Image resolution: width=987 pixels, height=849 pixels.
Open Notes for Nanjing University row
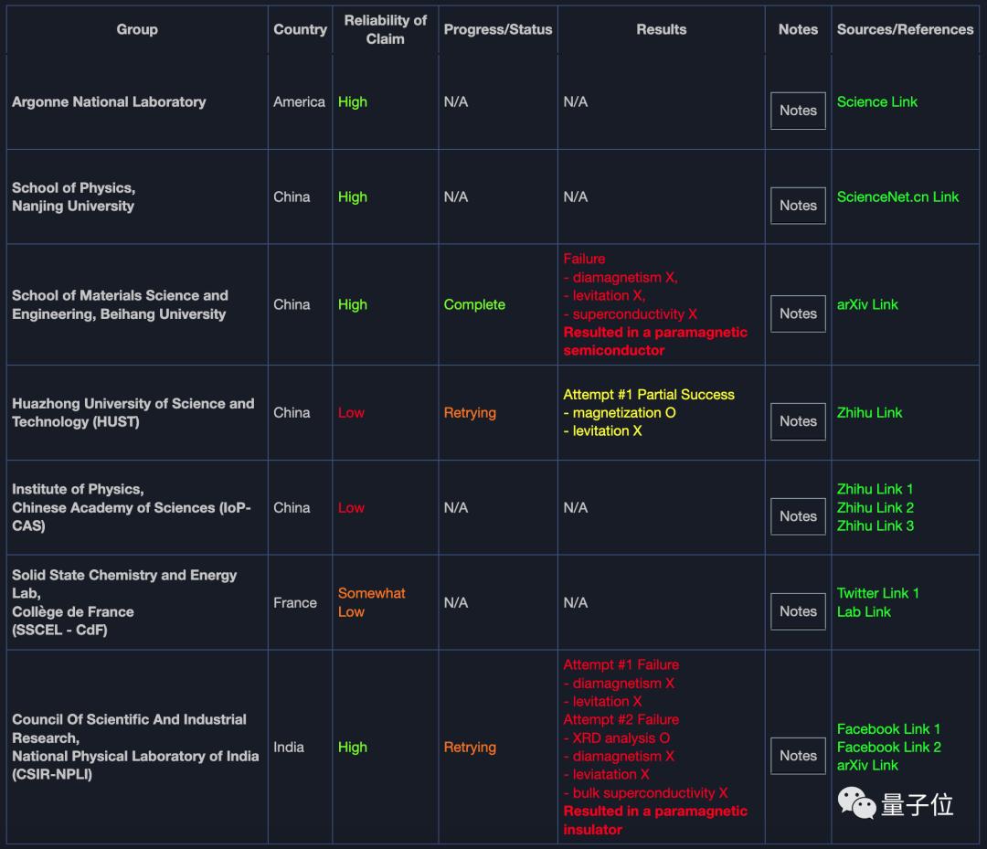click(798, 206)
